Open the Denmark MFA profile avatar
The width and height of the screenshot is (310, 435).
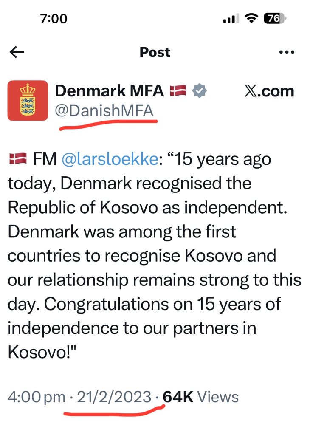pos(28,100)
